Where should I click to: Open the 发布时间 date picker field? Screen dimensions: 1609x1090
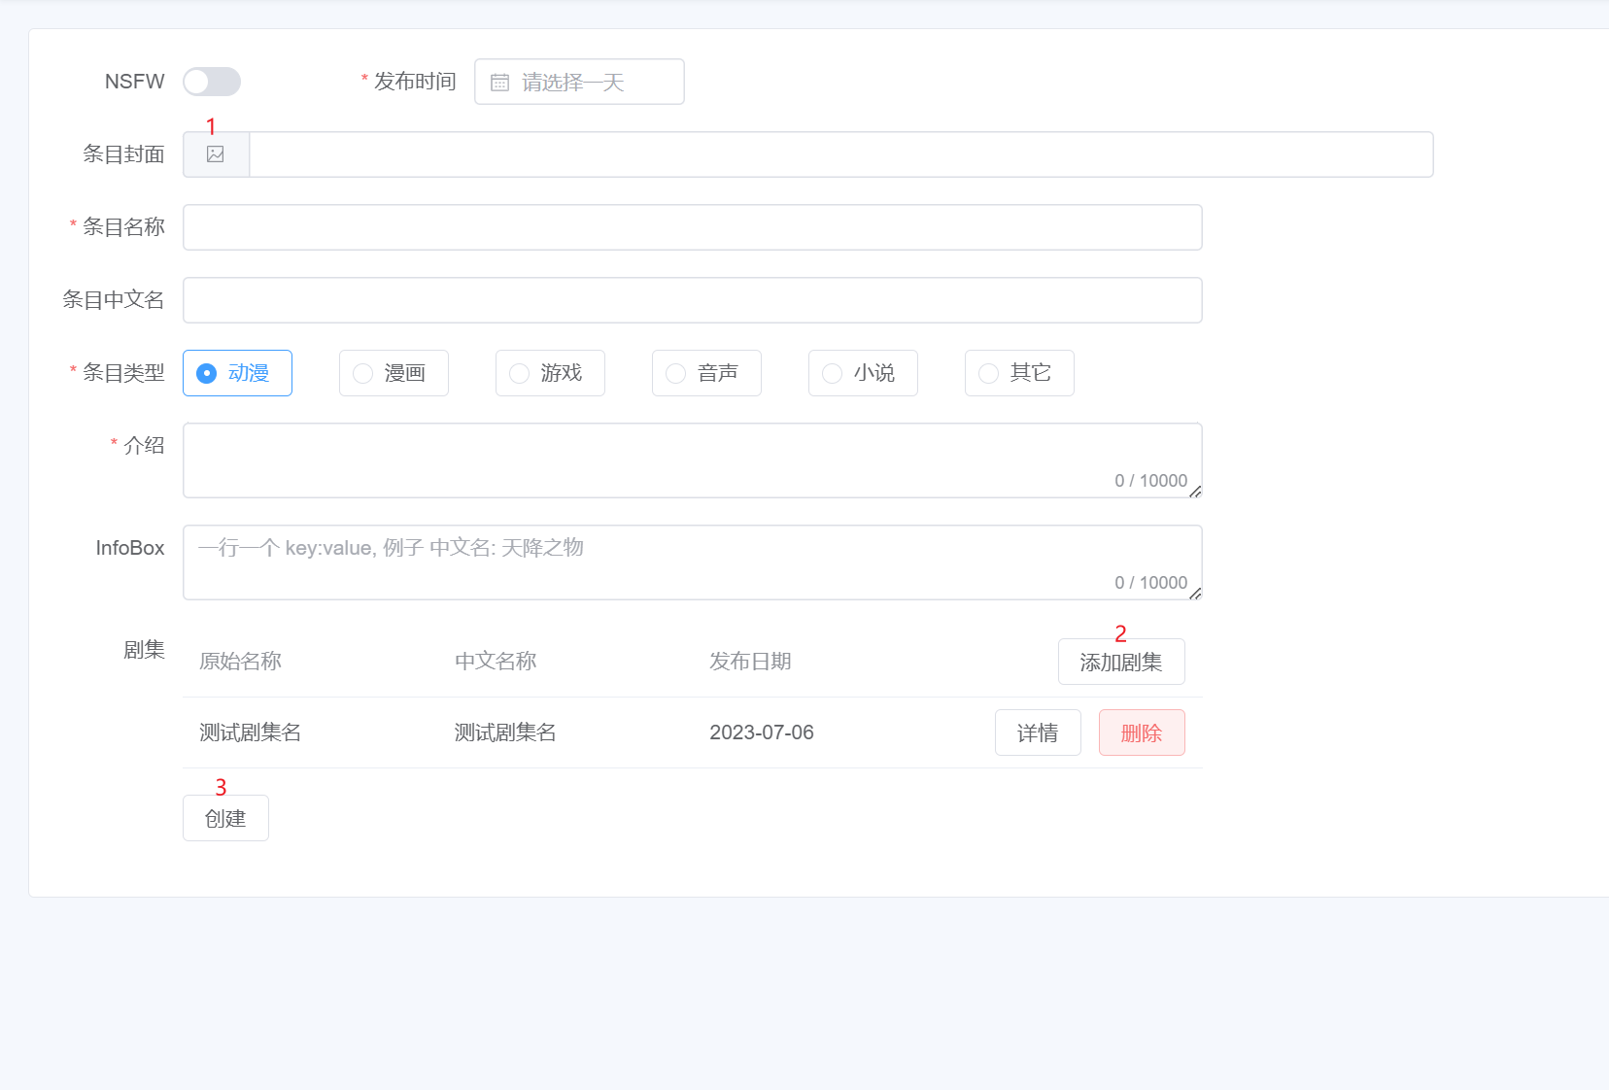tap(579, 82)
